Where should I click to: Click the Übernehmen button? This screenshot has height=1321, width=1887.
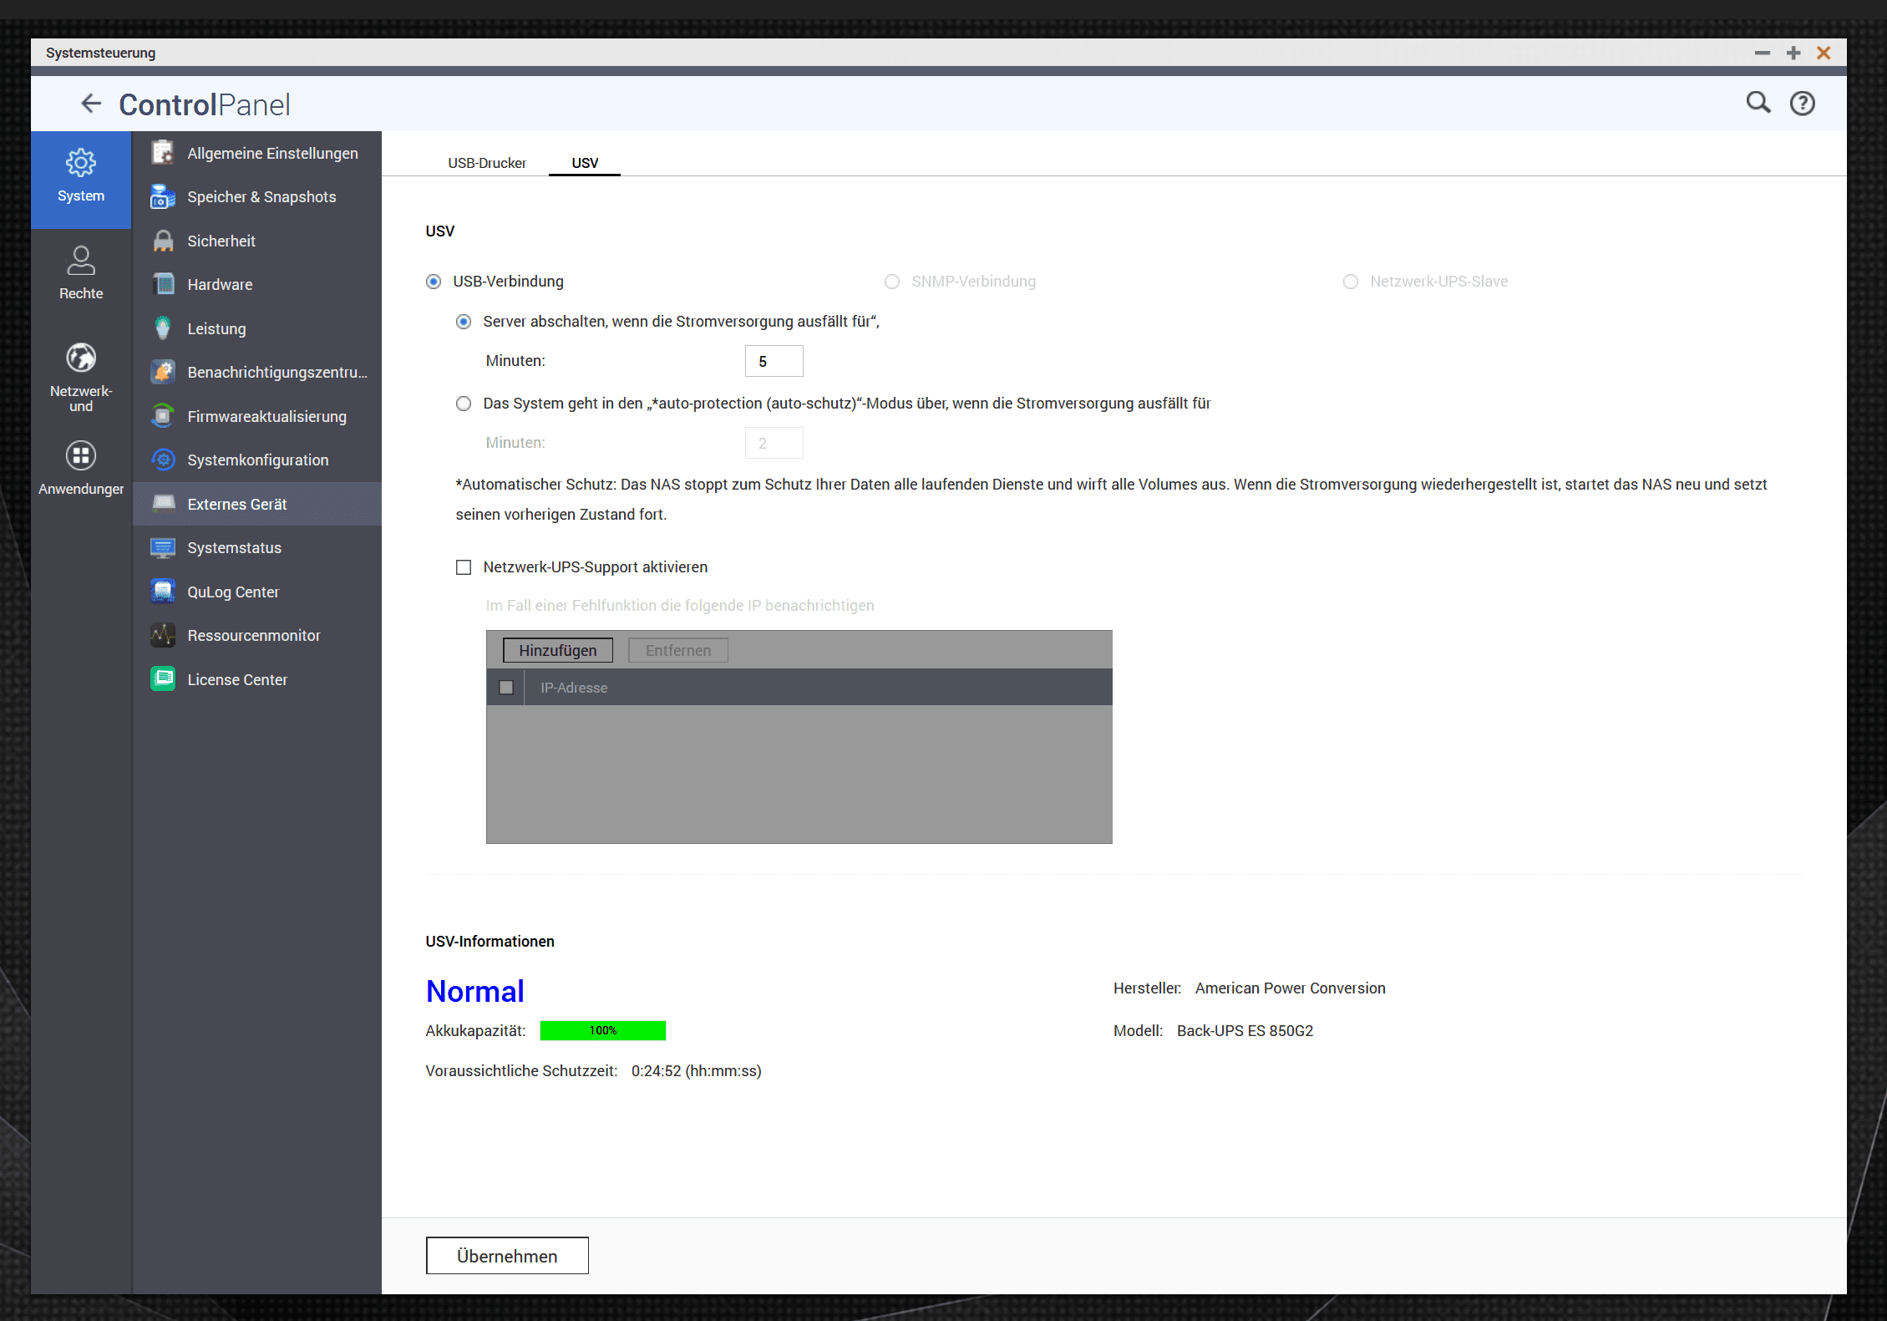507,1256
